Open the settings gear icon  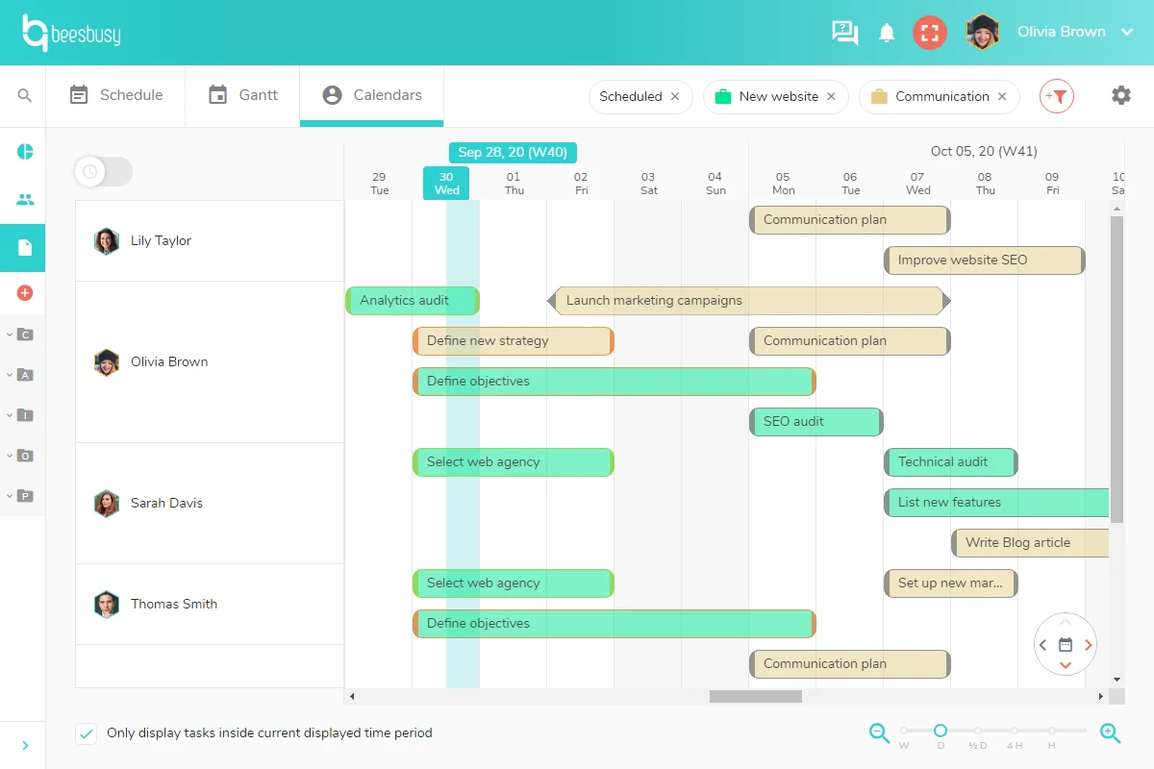1121,95
